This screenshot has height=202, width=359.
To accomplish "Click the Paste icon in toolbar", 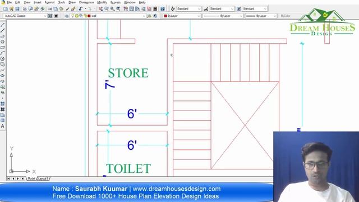I will (x=61, y=9).
